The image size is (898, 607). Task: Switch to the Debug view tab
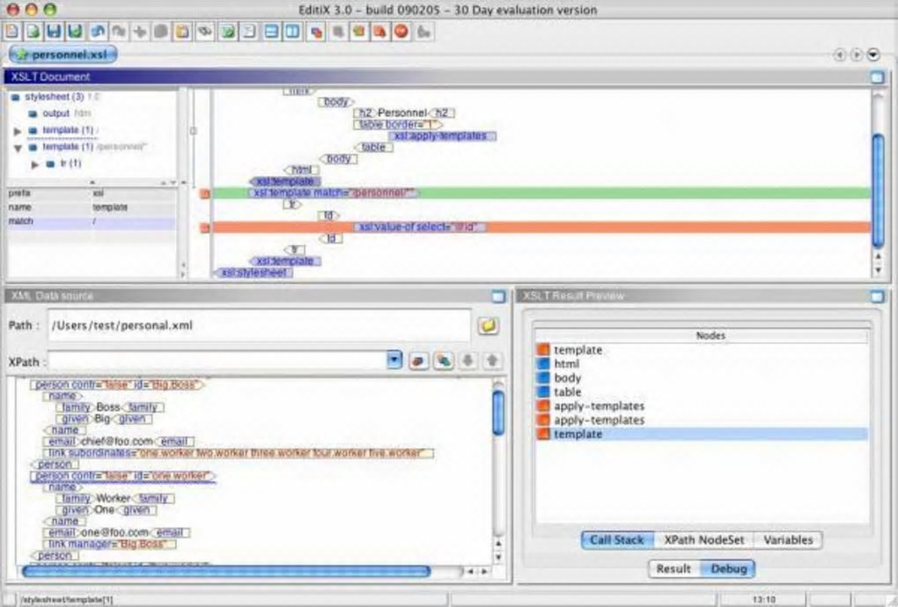click(728, 568)
